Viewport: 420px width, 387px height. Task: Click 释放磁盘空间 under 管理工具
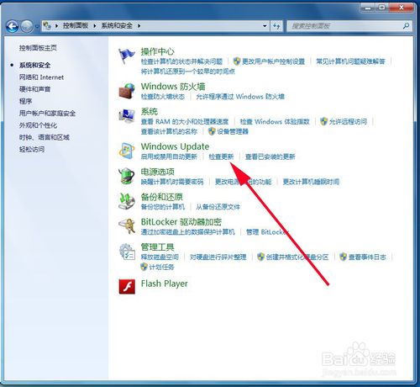pyautogui.click(x=160, y=257)
